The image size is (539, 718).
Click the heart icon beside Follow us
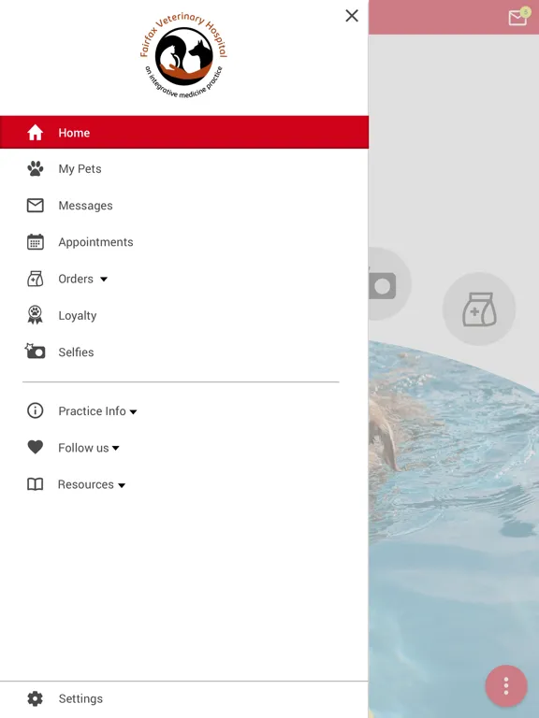pyautogui.click(x=36, y=447)
